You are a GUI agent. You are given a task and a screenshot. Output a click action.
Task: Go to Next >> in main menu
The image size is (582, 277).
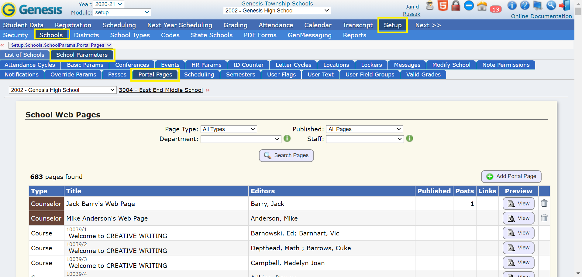click(428, 25)
